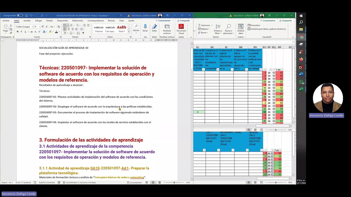Click Concentración focus mode in Word status bar
This screenshot has width=351, height=197.
click(x=134, y=182)
